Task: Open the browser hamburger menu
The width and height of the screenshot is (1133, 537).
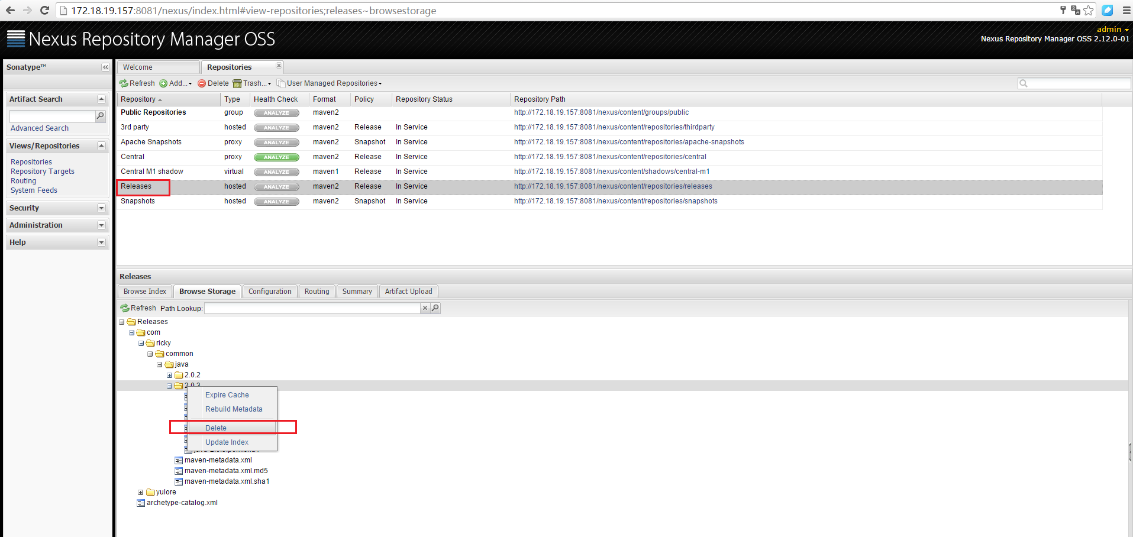Action: click(1126, 10)
